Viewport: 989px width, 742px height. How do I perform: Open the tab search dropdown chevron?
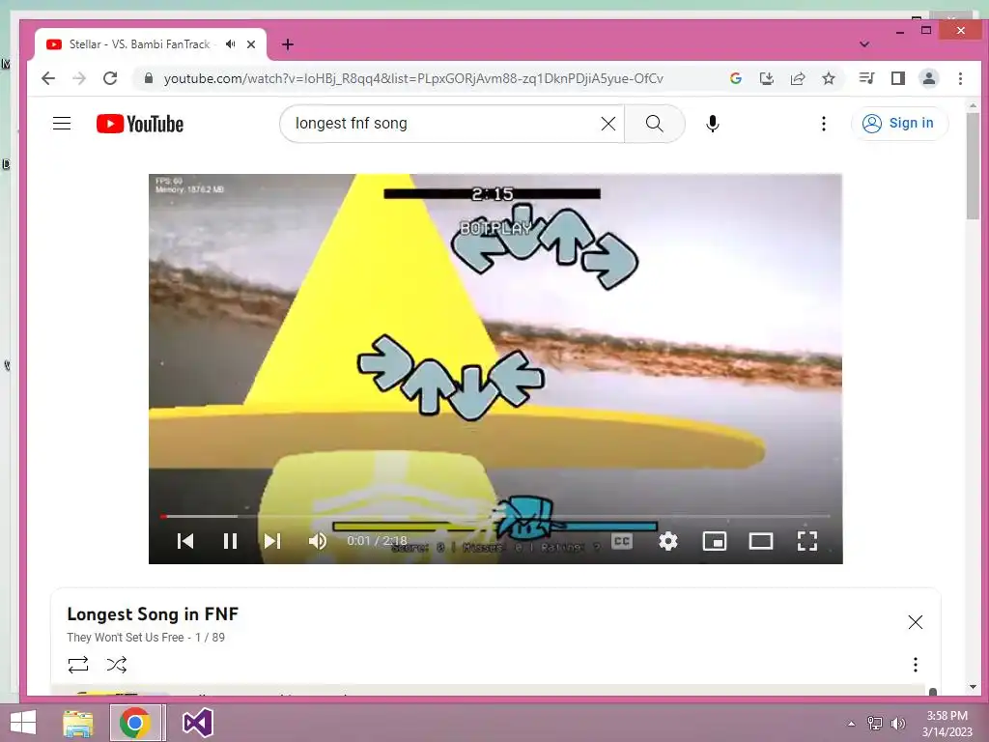[x=864, y=44]
